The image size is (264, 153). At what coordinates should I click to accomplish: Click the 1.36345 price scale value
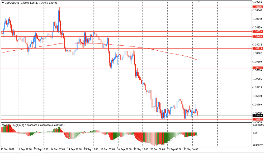point(258,122)
